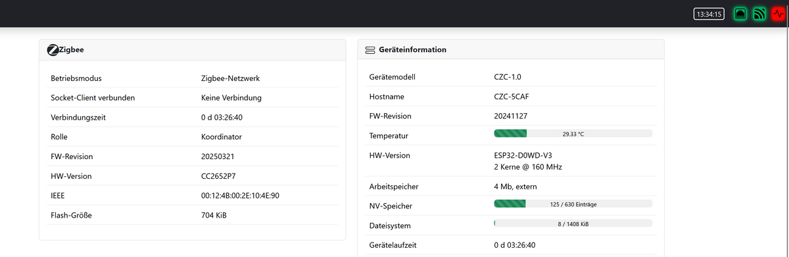Screen dimensions: 789x257
Task: Click the Dateisystem 8 / 1408 KiB bar
Action: click(x=573, y=223)
